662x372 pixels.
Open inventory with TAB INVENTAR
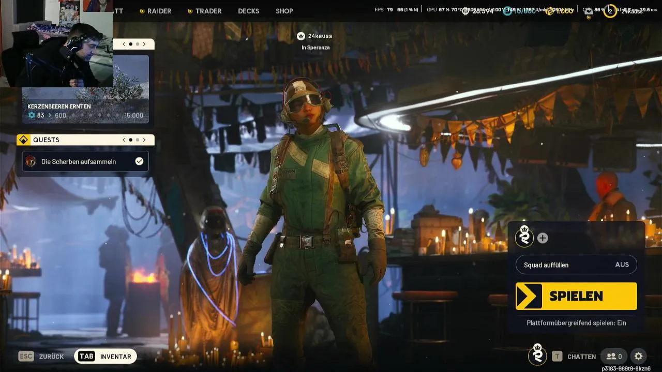(x=105, y=357)
